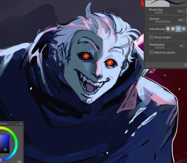Click the Stabilization value 10

181,46
